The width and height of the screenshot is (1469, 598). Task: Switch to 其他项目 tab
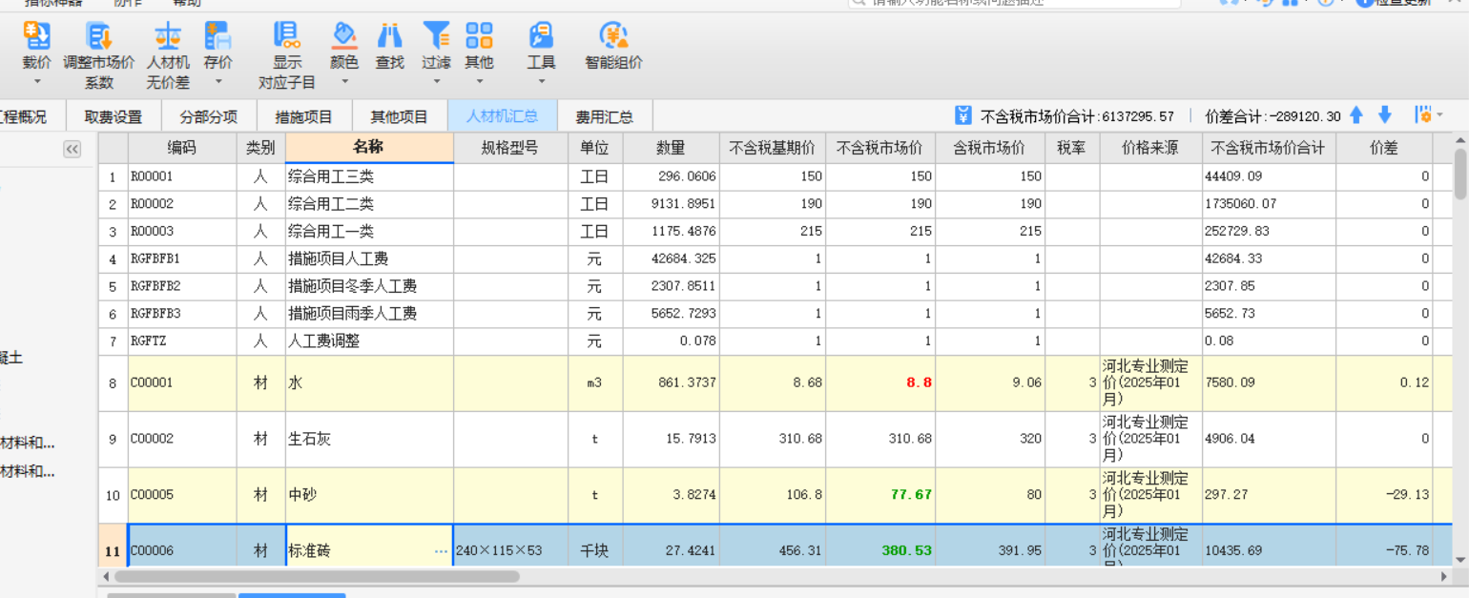[400, 116]
